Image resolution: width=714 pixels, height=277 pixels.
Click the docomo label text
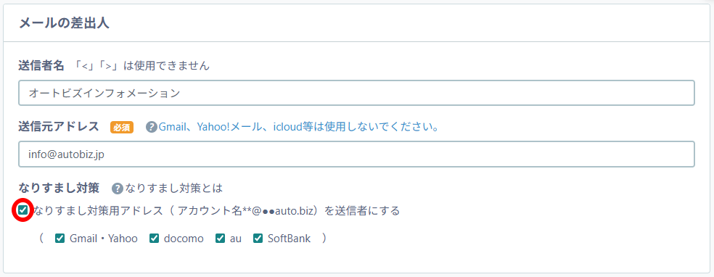pos(184,239)
